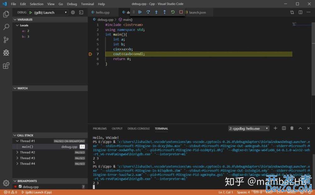Grab the debug toolbar drag handle
Viewport: 315px width, 195px height.
tap(134, 12)
